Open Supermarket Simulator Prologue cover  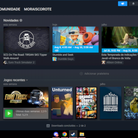coord(111,103)
